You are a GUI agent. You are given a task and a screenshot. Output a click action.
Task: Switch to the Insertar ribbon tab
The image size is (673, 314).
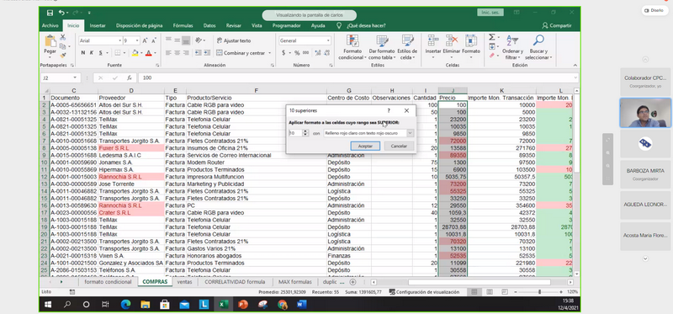(x=98, y=26)
